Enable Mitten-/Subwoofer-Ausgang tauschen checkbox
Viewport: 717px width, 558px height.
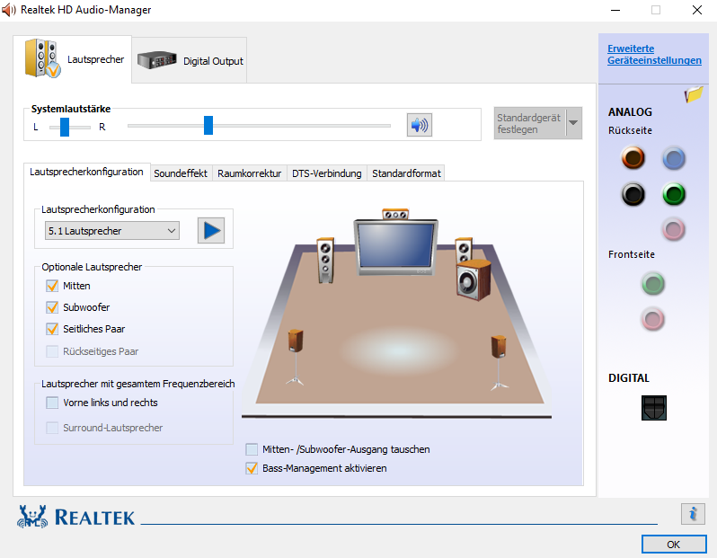click(x=252, y=449)
